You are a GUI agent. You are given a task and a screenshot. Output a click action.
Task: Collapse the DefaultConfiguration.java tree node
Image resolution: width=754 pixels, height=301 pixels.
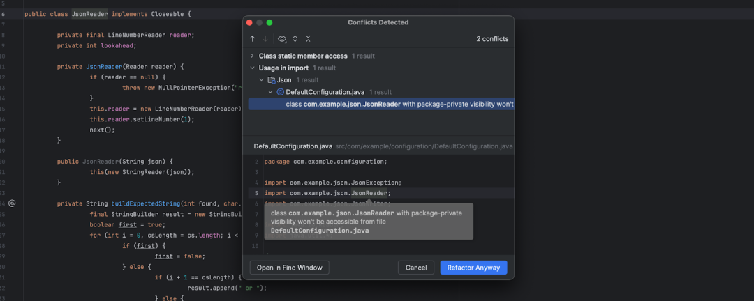click(x=271, y=92)
